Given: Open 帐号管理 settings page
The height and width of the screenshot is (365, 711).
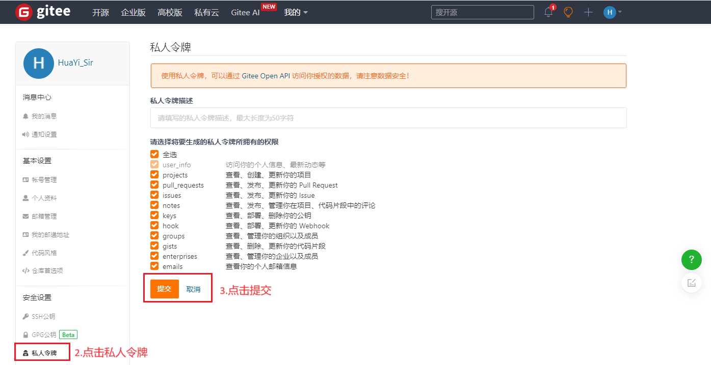Looking at the screenshot, I should click(x=44, y=180).
